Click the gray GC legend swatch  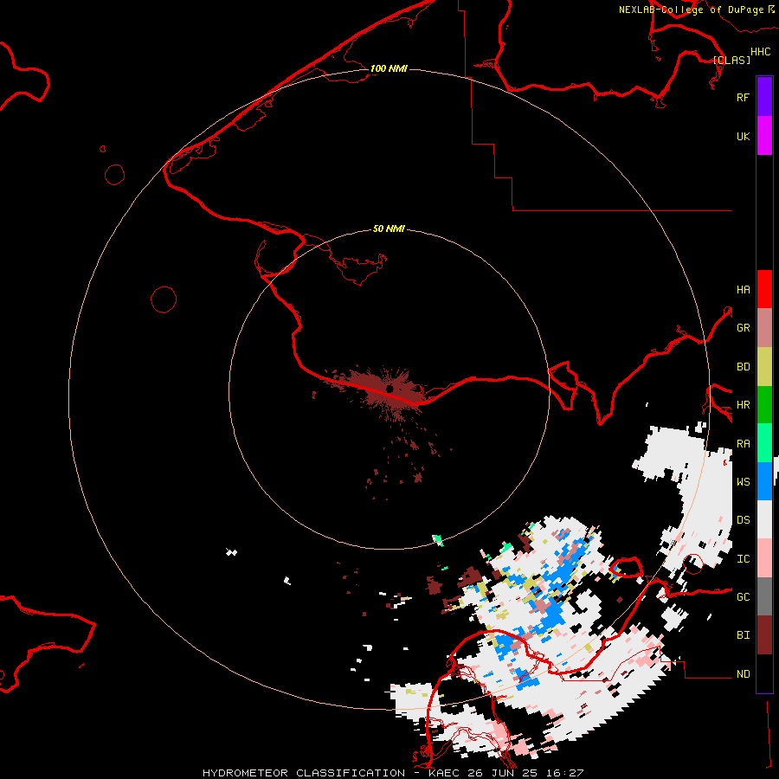tap(764, 596)
